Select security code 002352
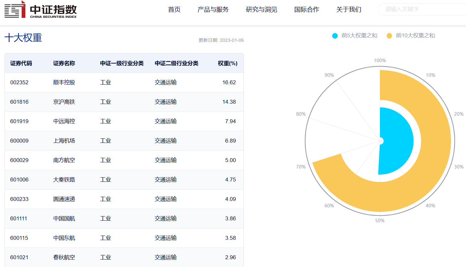 [x=19, y=82]
